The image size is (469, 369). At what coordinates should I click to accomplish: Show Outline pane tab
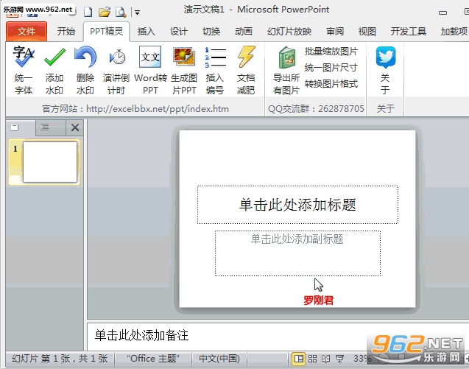[x=45, y=127]
